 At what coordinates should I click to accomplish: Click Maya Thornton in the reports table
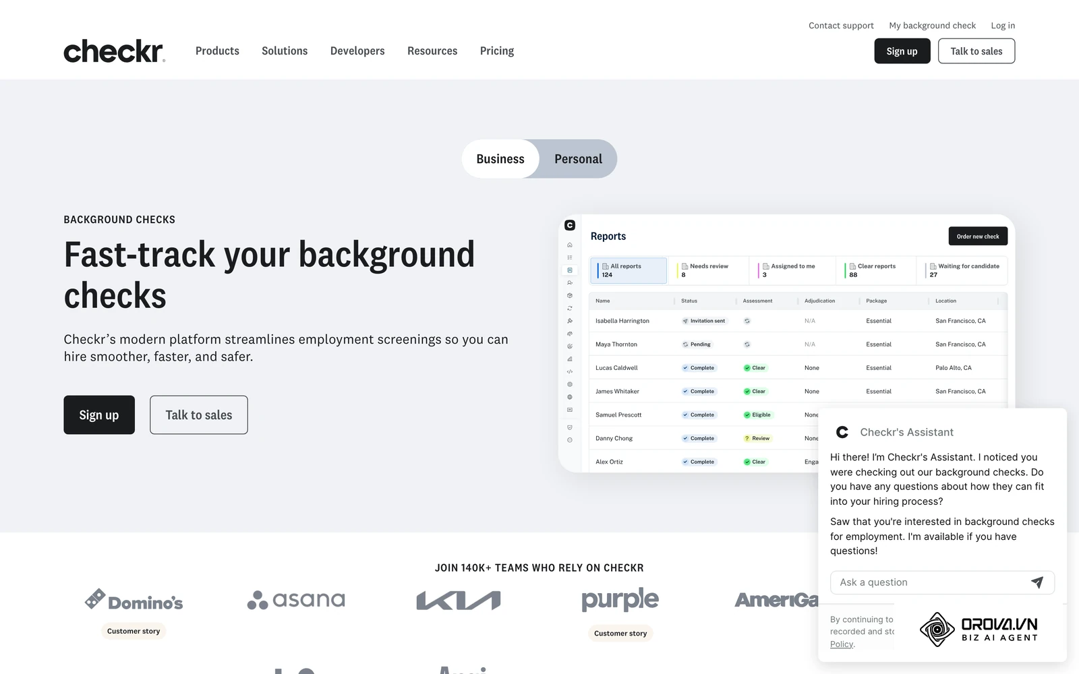[x=616, y=344]
